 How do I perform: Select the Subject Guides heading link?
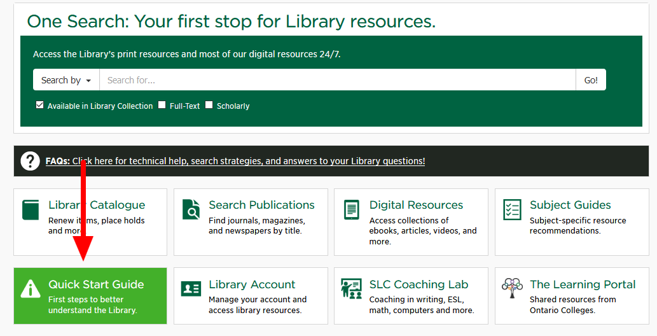[570, 205]
